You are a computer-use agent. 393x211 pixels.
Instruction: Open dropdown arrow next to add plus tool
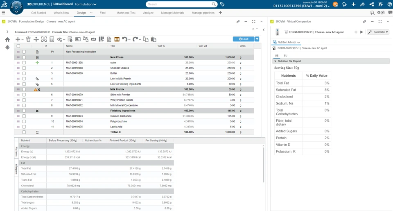22,40
